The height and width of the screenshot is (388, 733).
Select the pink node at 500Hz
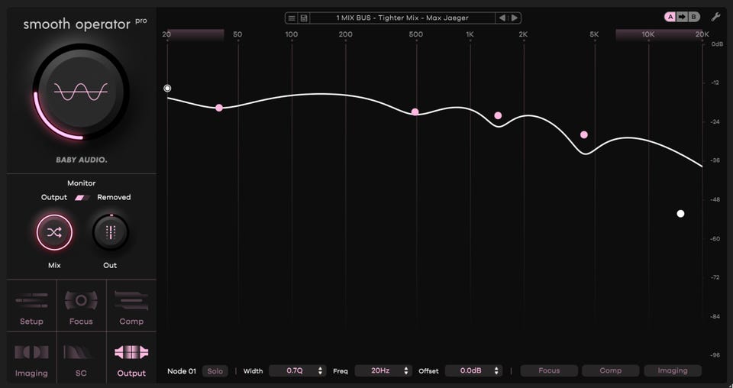(x=415, y=112)
